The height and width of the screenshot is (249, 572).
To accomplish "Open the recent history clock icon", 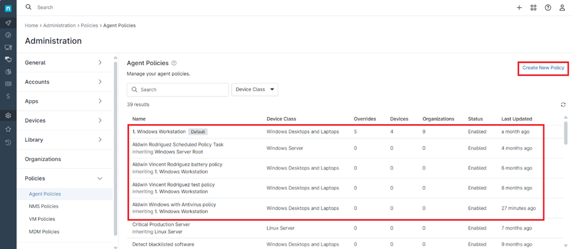I will click(8, 142).
